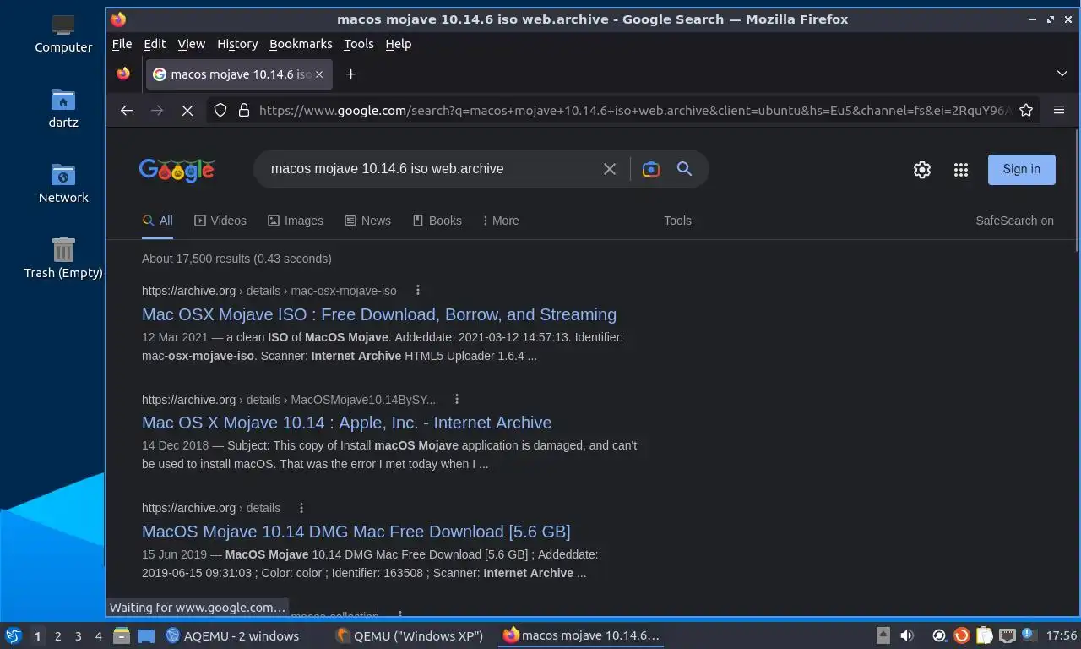1081x649 pixels.
Task: Go back with the back arrow
Action: pyautogui.click(x=127, y=110)
